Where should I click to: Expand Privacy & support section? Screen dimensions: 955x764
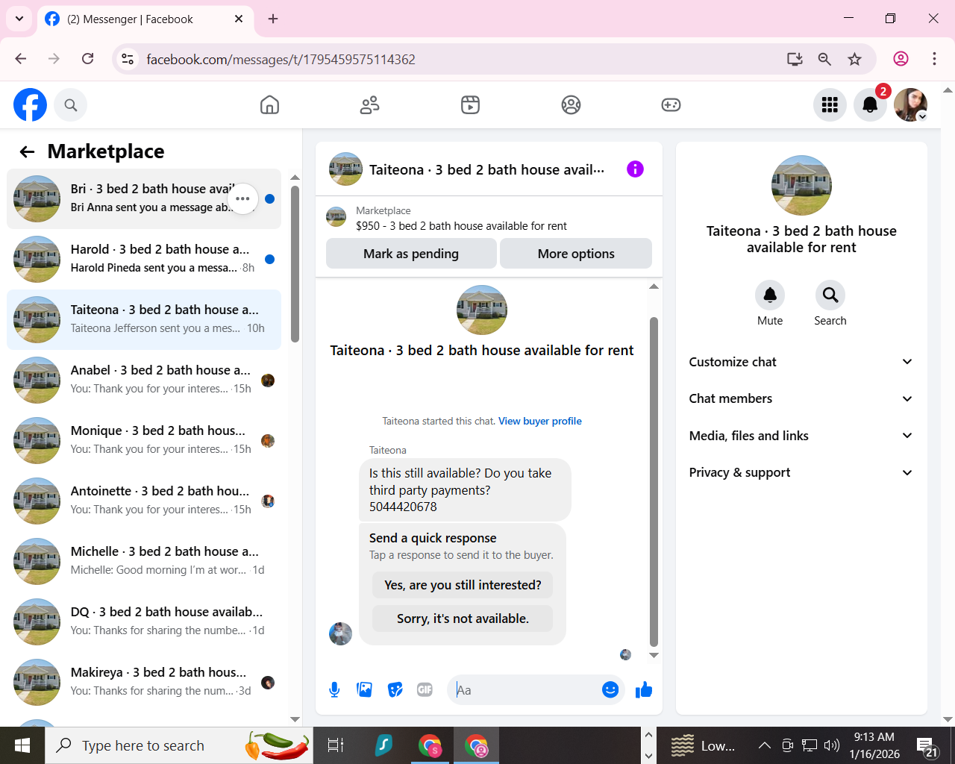point(801,472)
